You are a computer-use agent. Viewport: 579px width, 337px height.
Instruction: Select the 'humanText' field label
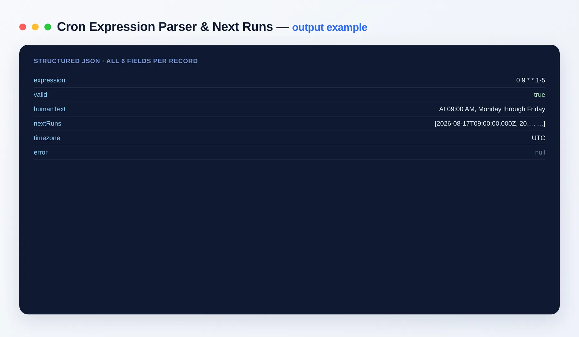click(50, 109)
